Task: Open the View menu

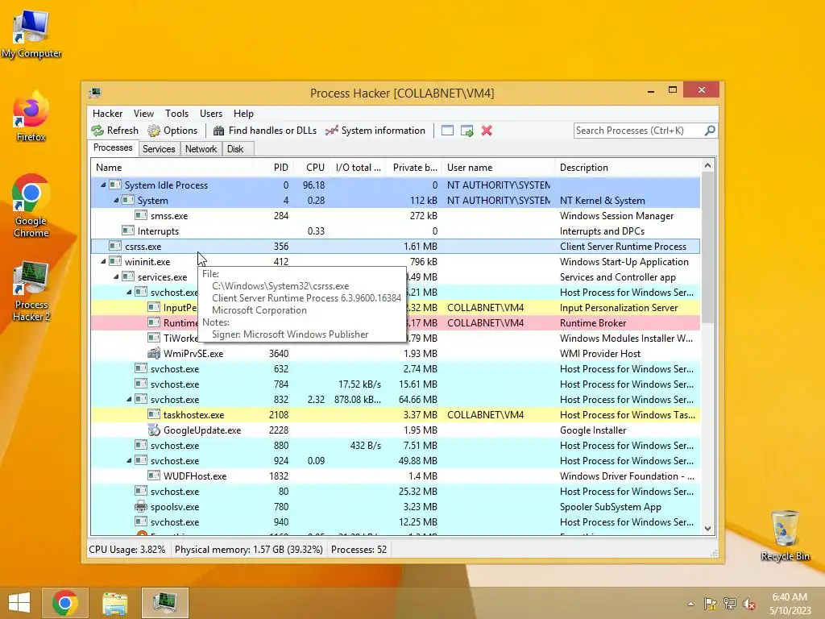Action: (143, 113)
